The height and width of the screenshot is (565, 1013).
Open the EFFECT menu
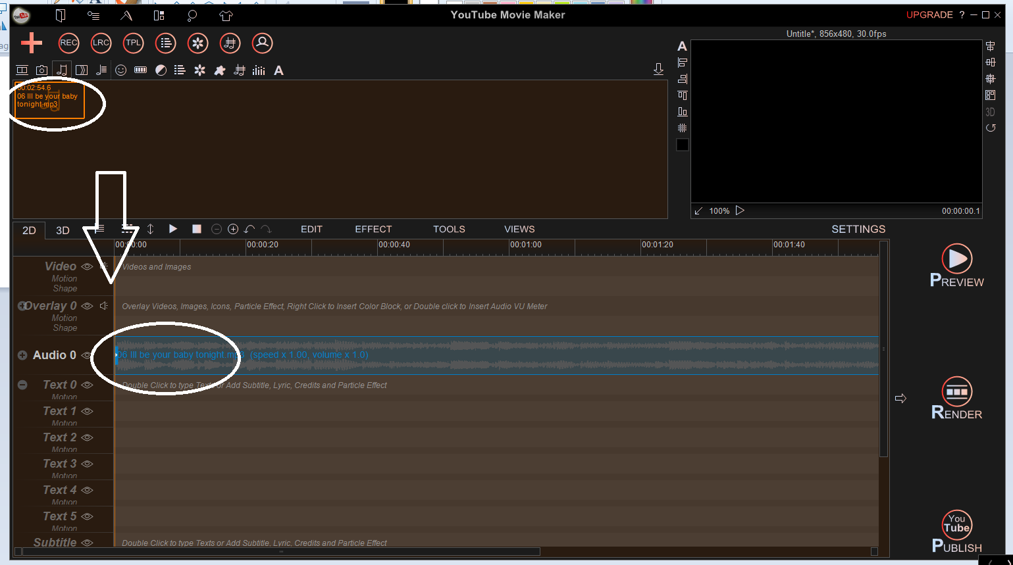point(373,229)
